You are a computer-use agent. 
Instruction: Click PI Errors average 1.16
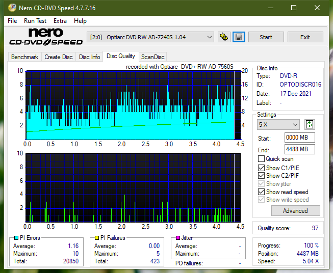[x=73, y=246]
